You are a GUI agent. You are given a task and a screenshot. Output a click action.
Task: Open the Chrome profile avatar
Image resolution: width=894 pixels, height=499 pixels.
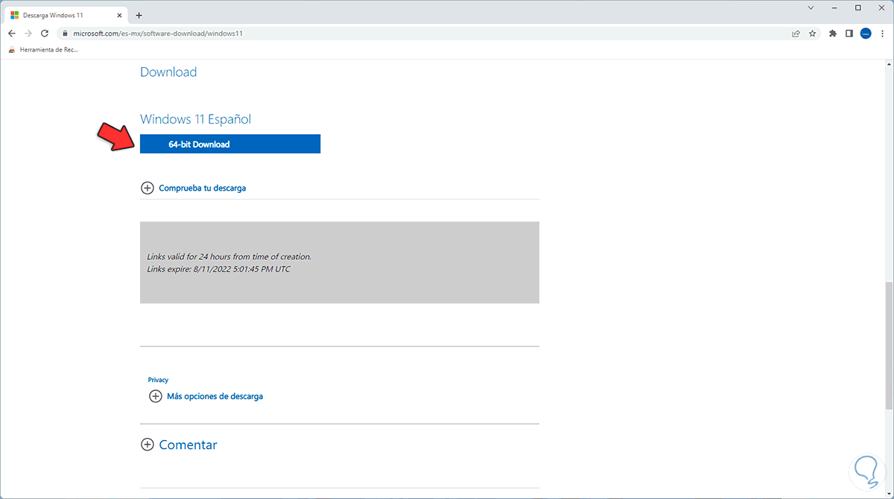tap(866, 34)
